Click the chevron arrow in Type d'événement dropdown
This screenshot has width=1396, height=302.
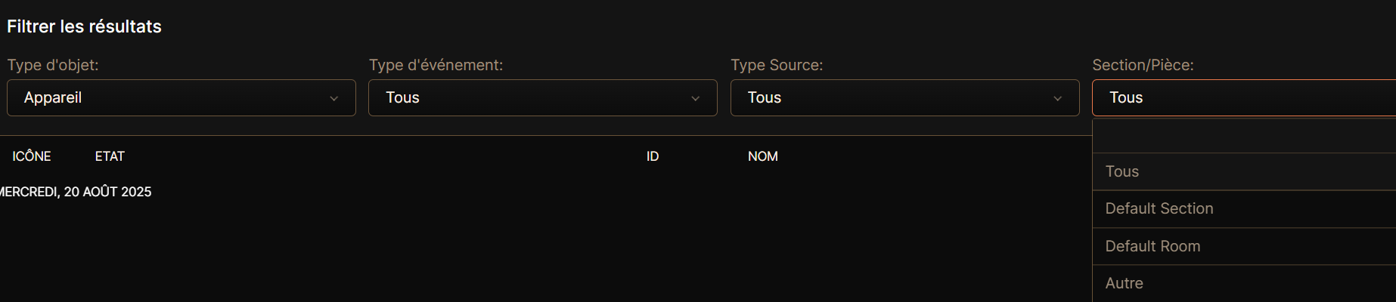click(695, 98)
